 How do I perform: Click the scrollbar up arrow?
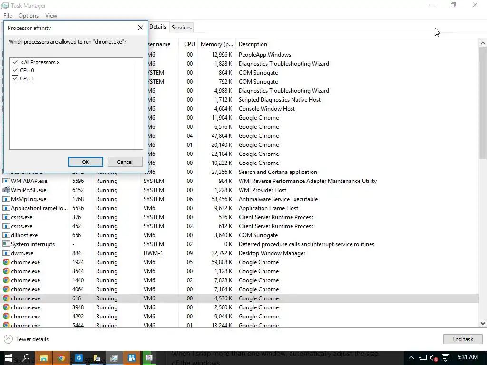483,43
